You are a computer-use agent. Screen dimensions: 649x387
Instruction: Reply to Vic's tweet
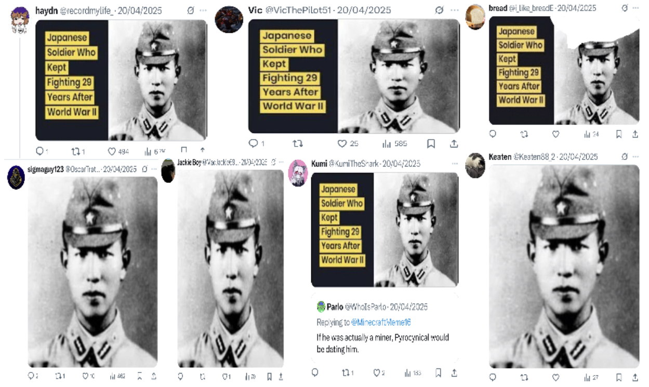pos(253,143)
